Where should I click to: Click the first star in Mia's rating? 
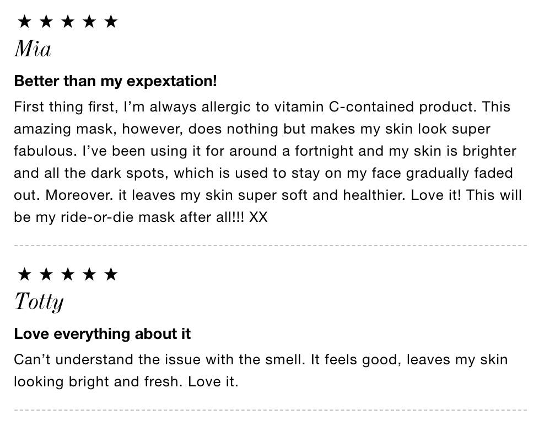24,22
